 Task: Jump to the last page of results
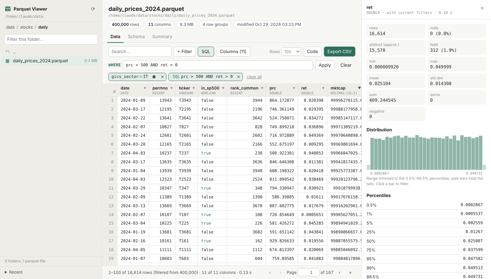(x=350, y=273)
